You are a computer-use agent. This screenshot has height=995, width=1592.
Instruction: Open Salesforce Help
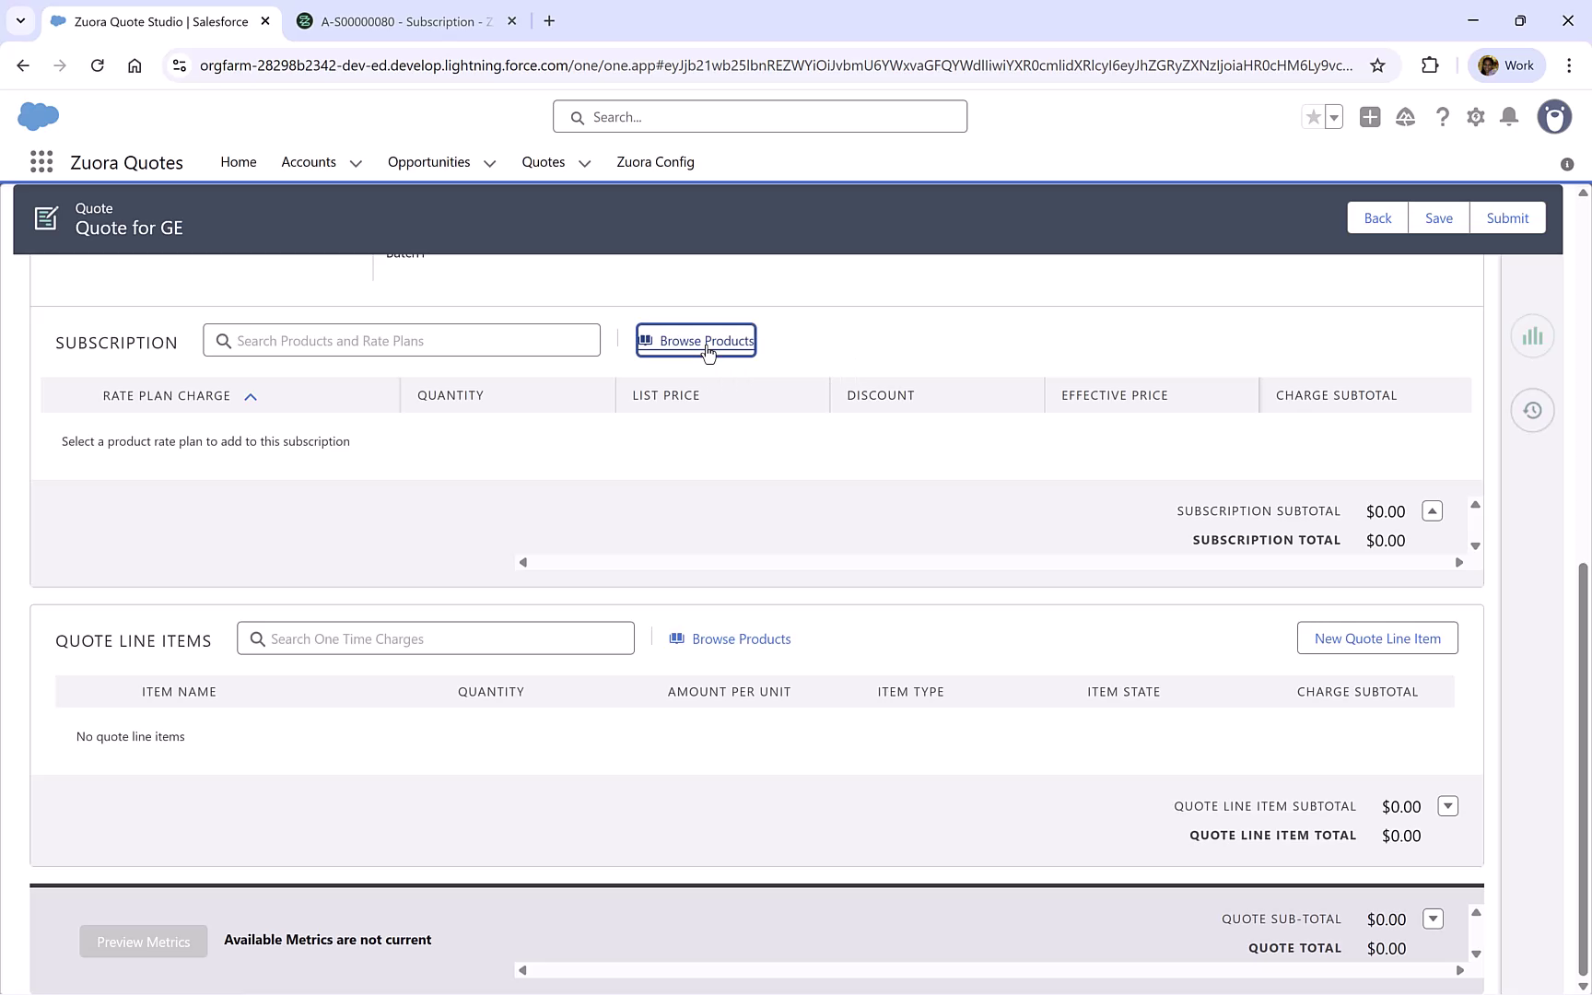coord(1442,117)
